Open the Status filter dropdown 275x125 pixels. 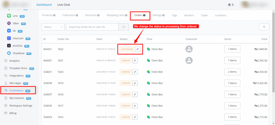[x=53, y=27]
